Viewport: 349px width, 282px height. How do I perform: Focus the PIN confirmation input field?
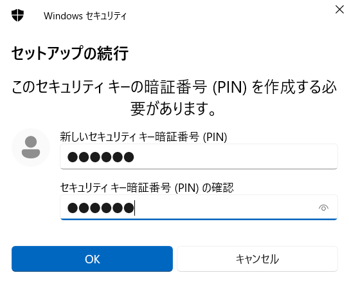199,207
